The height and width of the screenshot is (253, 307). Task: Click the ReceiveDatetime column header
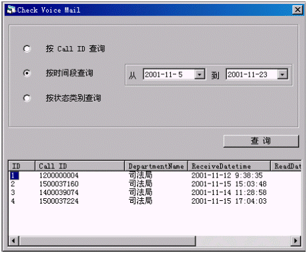click(230, 166)
